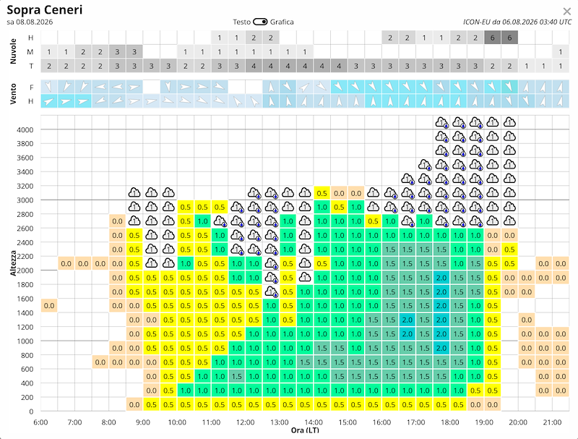Select the Testo view label
578x439 pixels.
coord(241,22)
